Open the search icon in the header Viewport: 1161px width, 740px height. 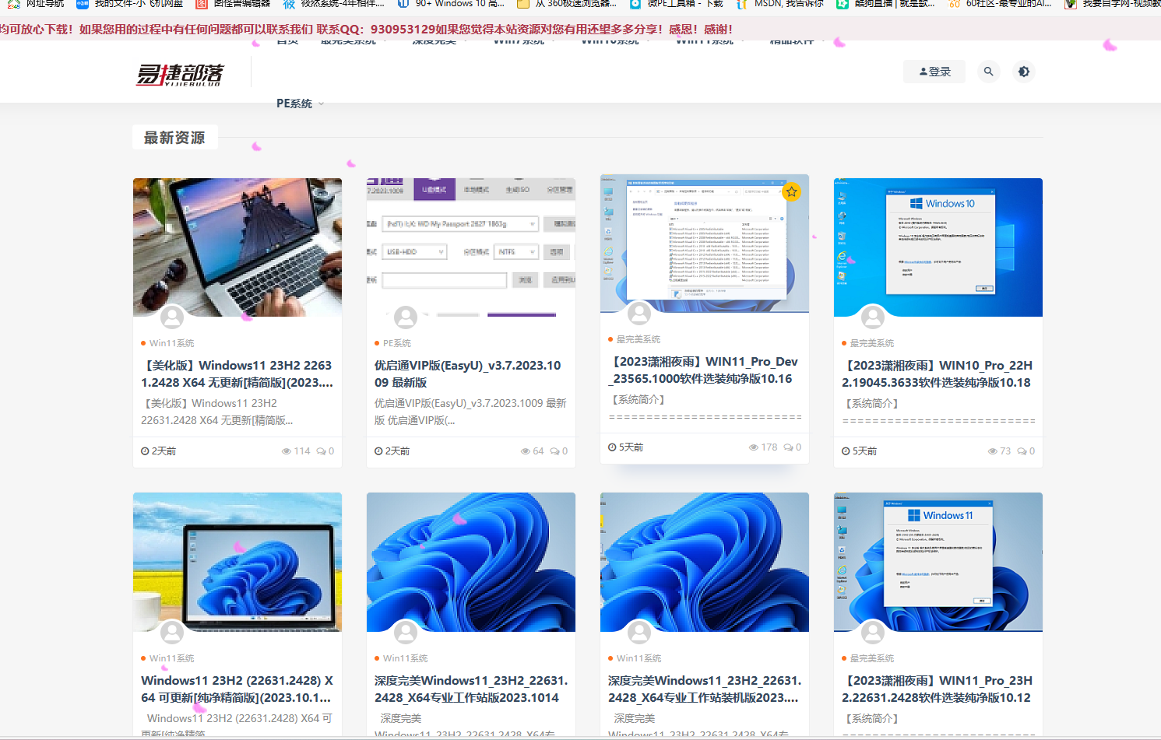pos(988,72)
